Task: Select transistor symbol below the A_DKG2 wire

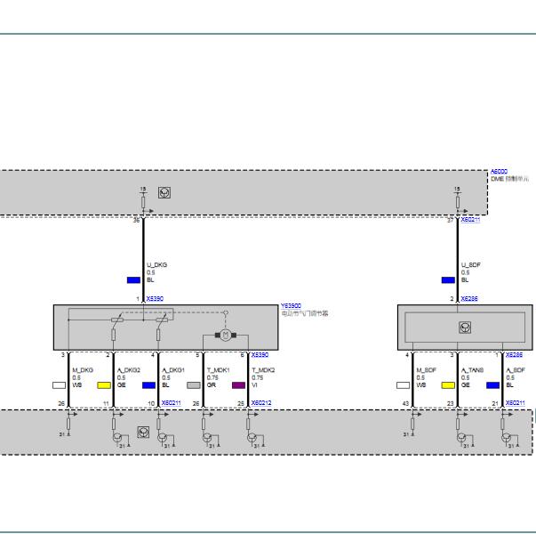Action: point(117,438)
